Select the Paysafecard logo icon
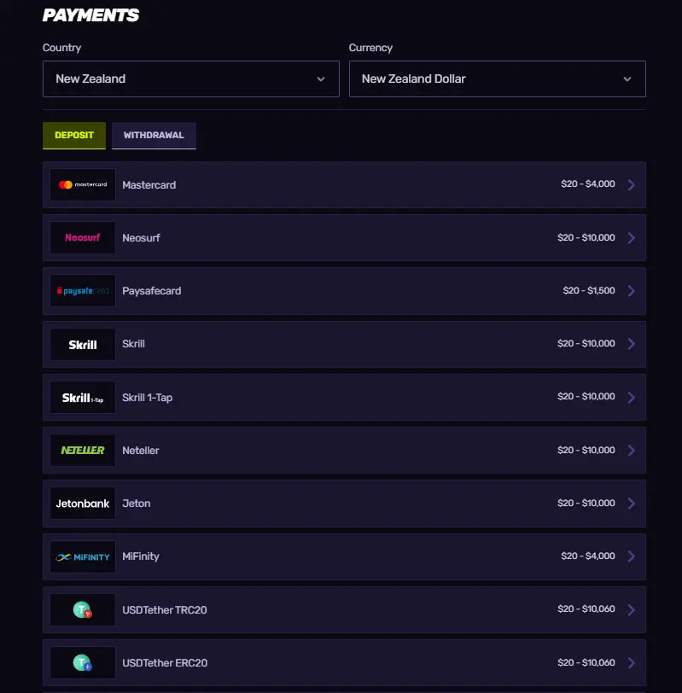The height and width of the screenshot is (693, 682). coord(82,290)
